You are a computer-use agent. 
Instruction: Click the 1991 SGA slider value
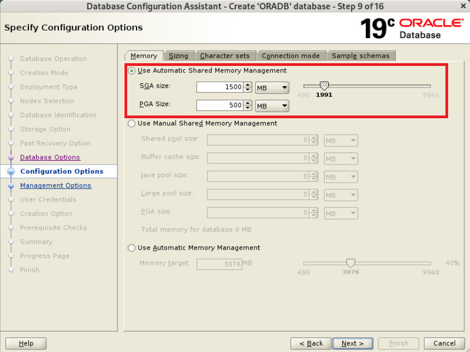tap(324, 95)
